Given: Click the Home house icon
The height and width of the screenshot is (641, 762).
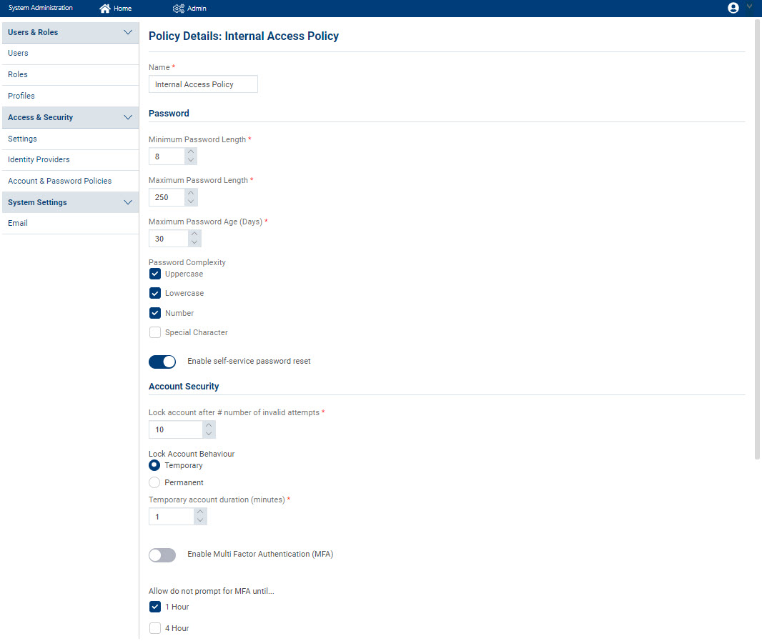Looking at the screenshot, I should click(x=105, y=9).
